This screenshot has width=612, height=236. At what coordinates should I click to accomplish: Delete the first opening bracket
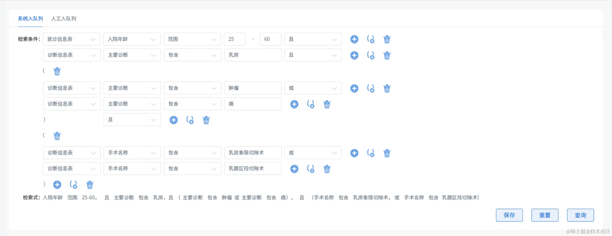(57, 71)
